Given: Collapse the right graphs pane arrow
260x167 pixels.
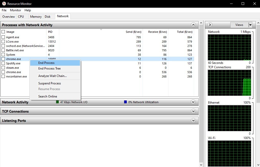Looking at the screenshot, I should (210, 25).
